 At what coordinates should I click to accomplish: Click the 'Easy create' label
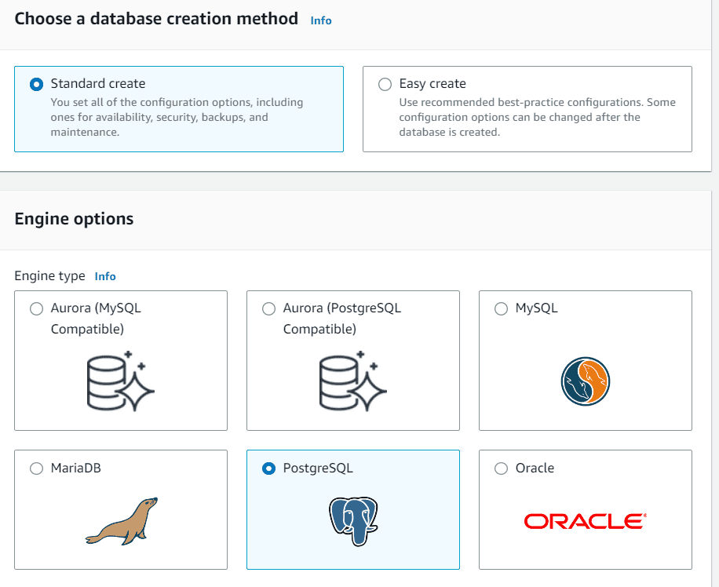point(432,83)
